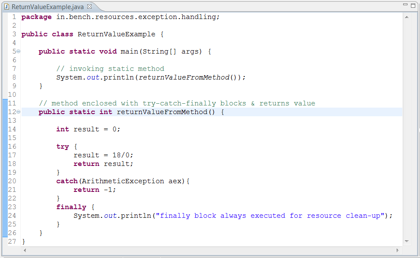The image size is (420, 258).
Task: Click the vertical scrollbar down arrow
Action: [x=407, y=241]
